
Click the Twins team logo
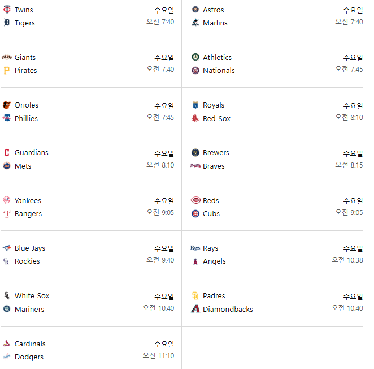tap(7, 10)
